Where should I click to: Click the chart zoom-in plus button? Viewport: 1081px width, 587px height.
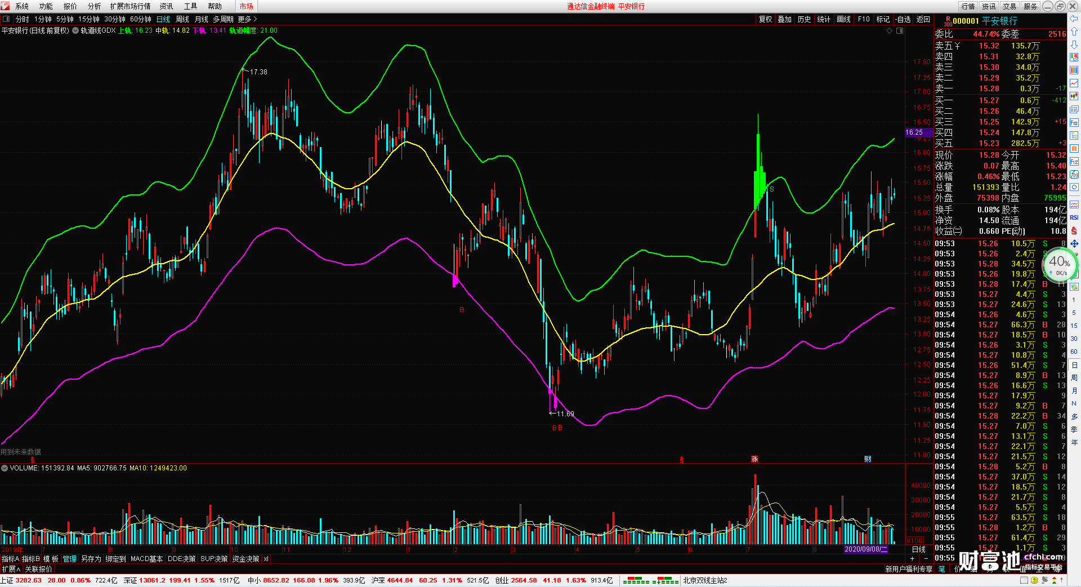[913, 558]
